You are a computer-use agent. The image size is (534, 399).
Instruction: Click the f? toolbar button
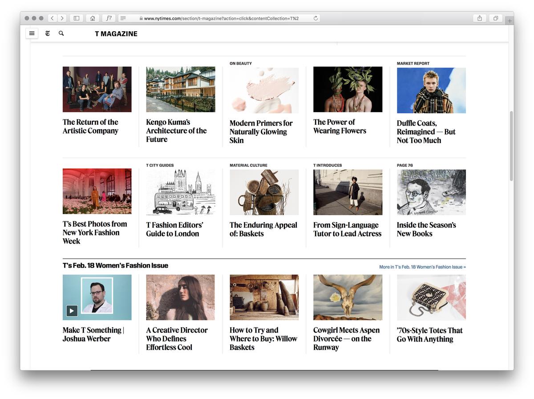tap(109, 18)
